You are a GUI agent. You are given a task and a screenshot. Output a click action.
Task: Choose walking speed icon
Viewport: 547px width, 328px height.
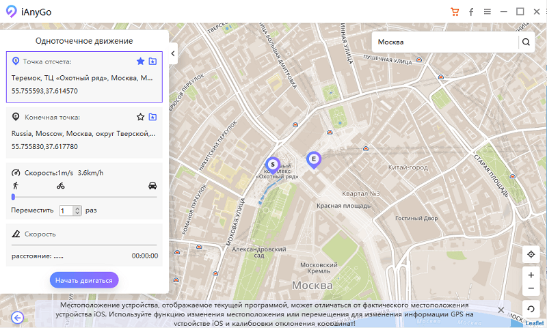click(15, 185)
